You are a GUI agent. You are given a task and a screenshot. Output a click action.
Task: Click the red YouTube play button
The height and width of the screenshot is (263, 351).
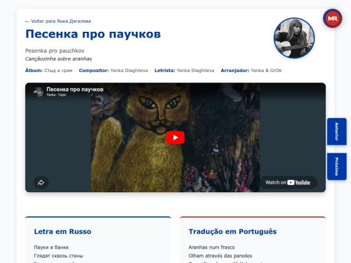click(x=175, y=138)
